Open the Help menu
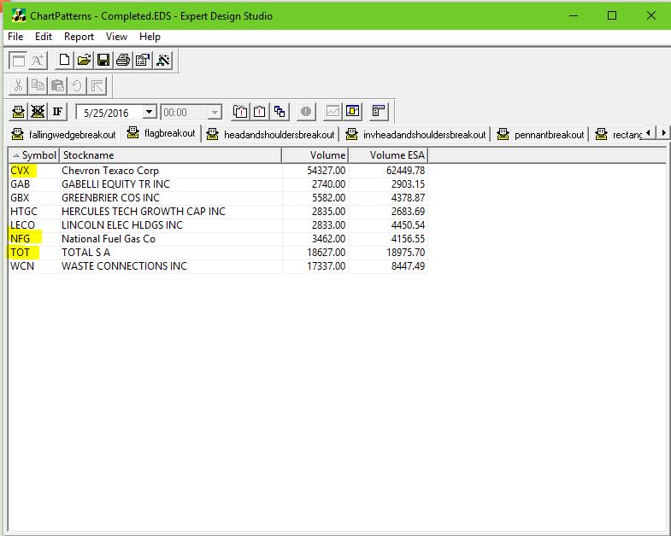This screenshot has width=671, height=536. 150,37
